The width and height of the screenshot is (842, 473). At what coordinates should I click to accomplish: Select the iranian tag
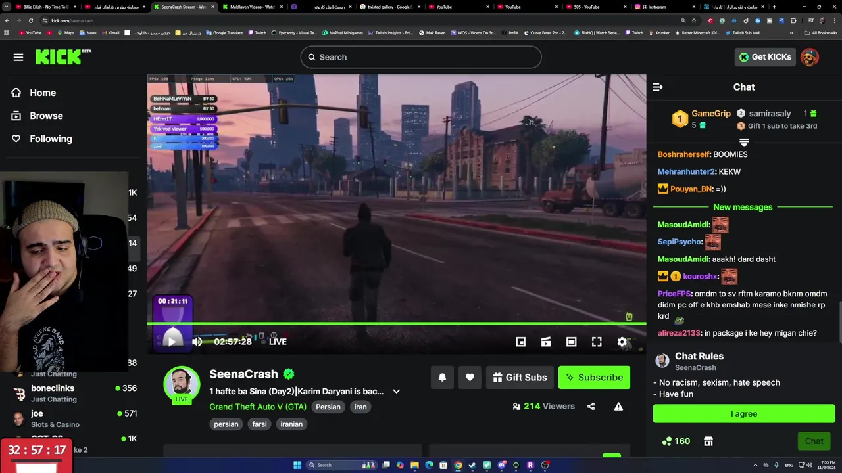point(291,424)
